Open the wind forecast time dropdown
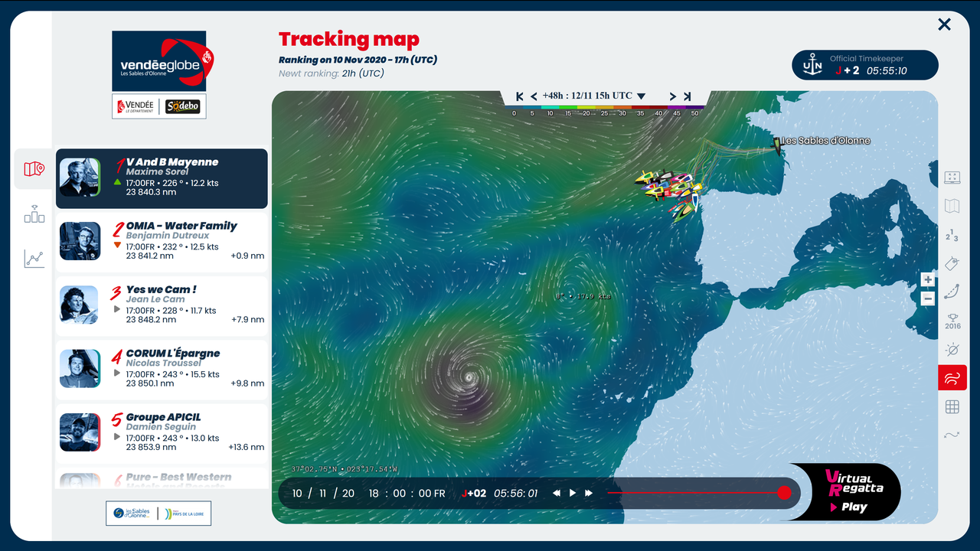The width and height of the screenshot is (980, 551). coord(642,96)
